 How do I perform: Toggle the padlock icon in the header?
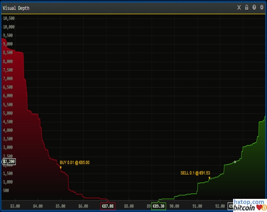247,8
